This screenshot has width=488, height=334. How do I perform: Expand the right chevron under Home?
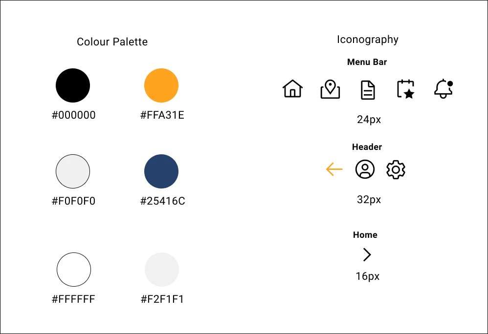(x=367, y=254)
